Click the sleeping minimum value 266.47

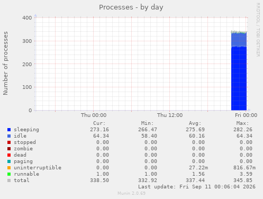(148, 130)
